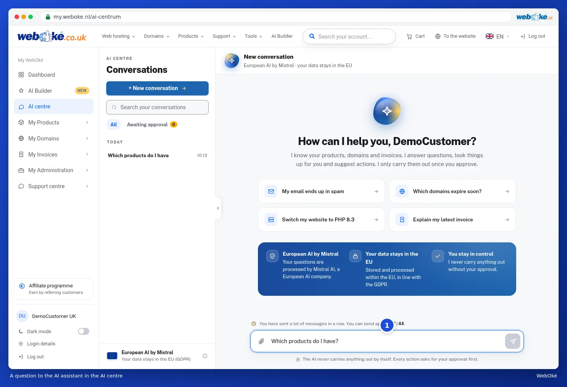Open AI Builder from the top navigation
The height and width of the screenshot is (387, 567).
[282, 36]
